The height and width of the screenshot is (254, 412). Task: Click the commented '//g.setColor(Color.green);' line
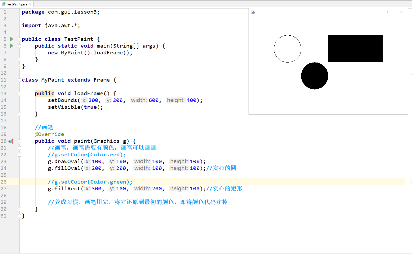(90, 182)
